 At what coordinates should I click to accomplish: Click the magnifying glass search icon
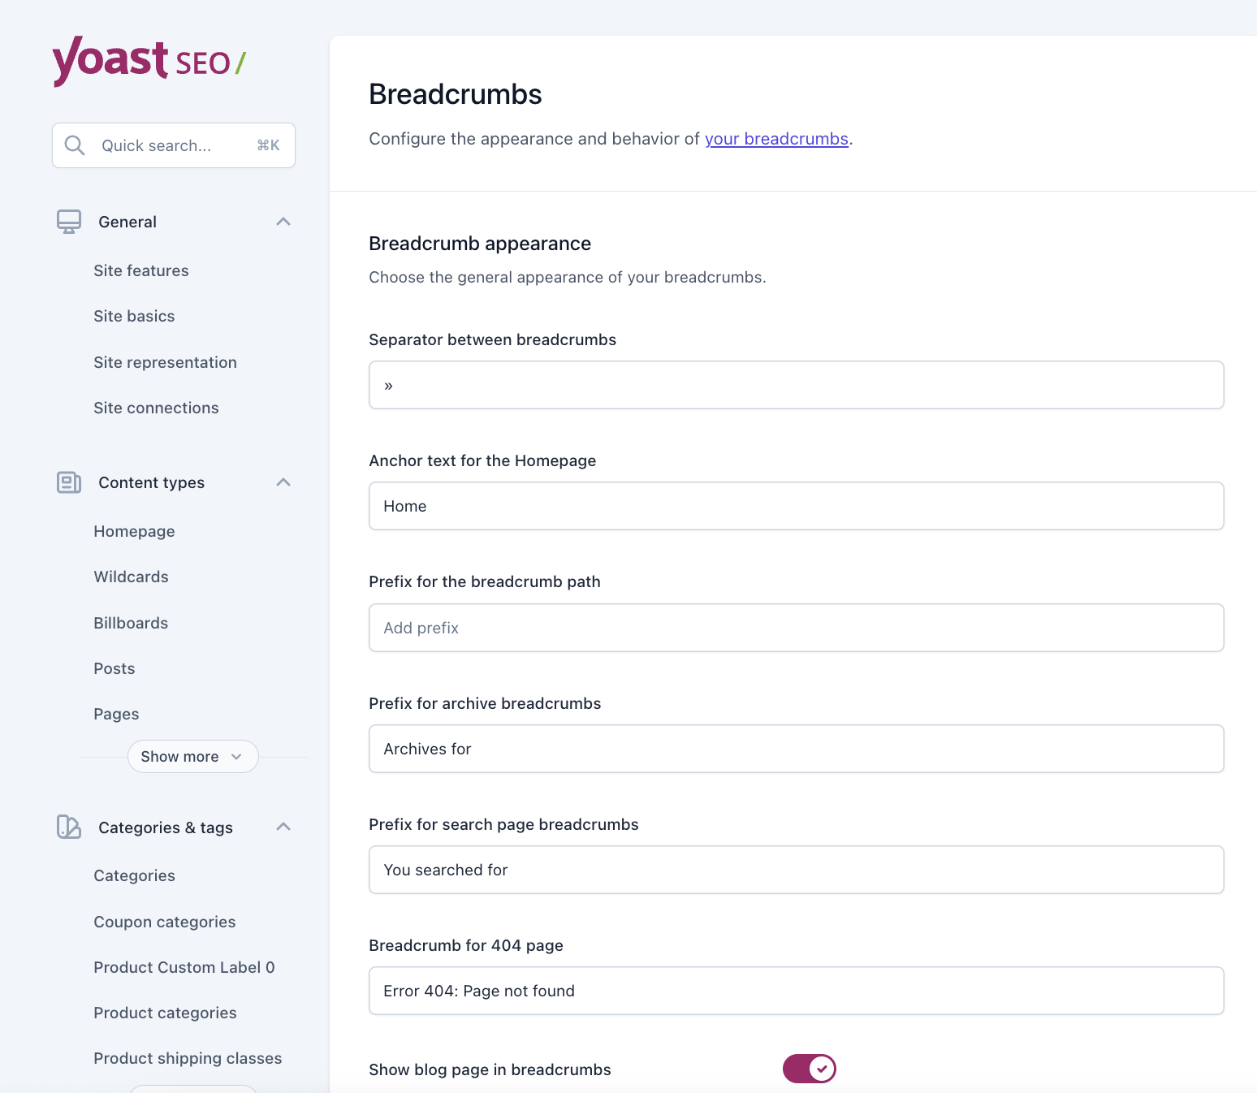[75, 145]
